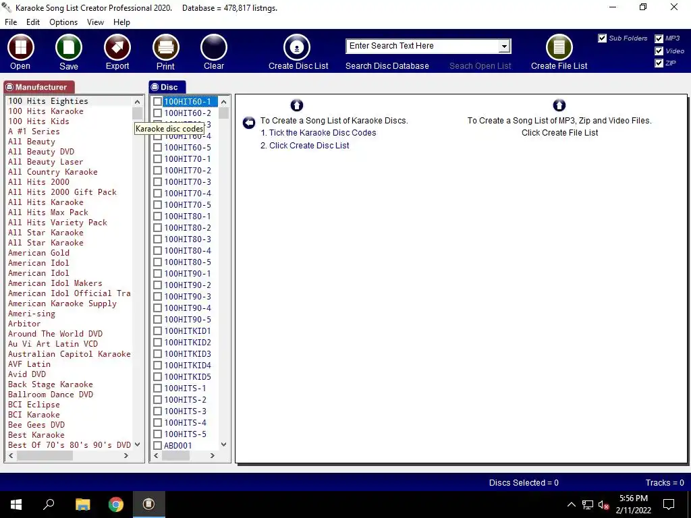The image size is (691, 518).
Task: Click Disc list scroll down arrow
Action: point(223,444)
